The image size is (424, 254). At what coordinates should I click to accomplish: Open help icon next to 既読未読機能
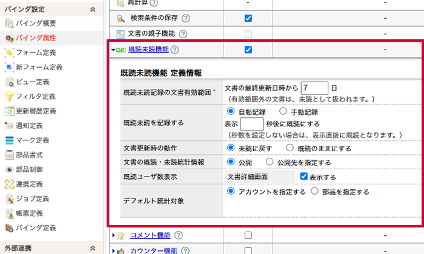(x=174, y=50)
